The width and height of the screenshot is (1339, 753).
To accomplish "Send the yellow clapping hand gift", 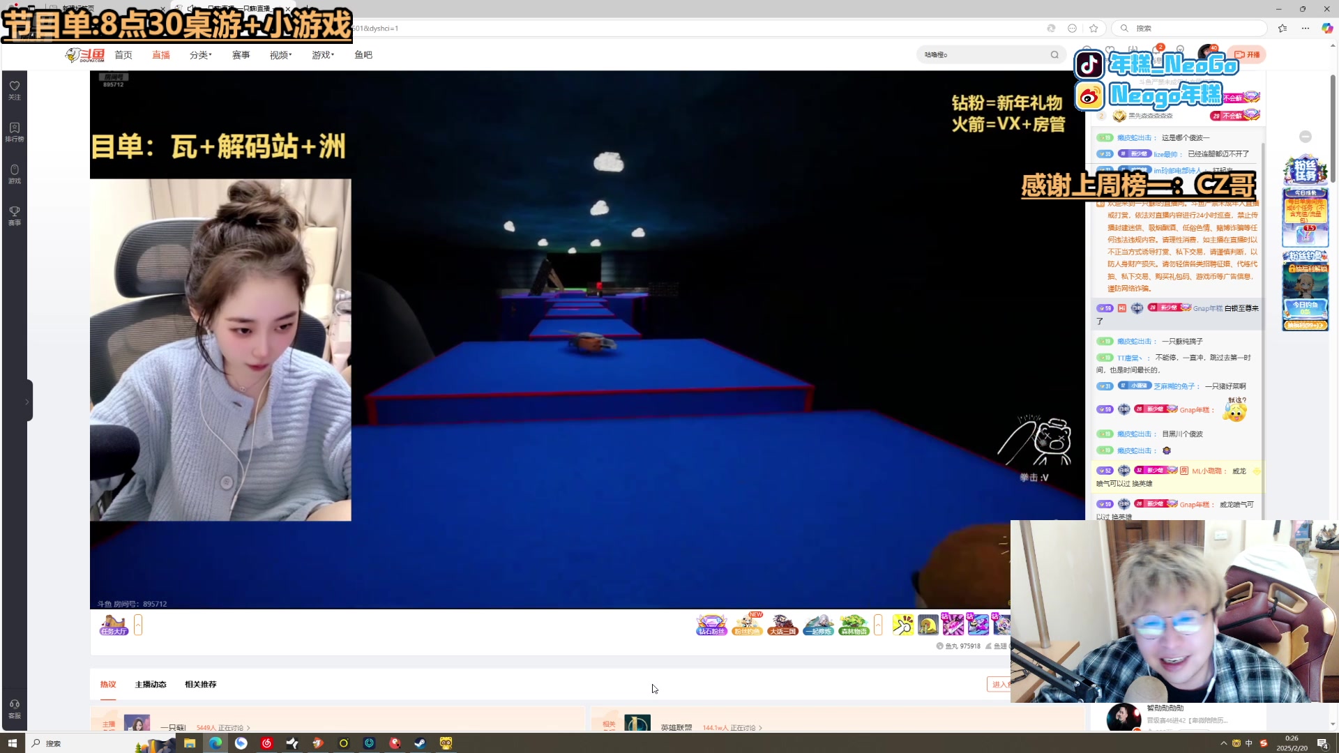I will 903,625.
